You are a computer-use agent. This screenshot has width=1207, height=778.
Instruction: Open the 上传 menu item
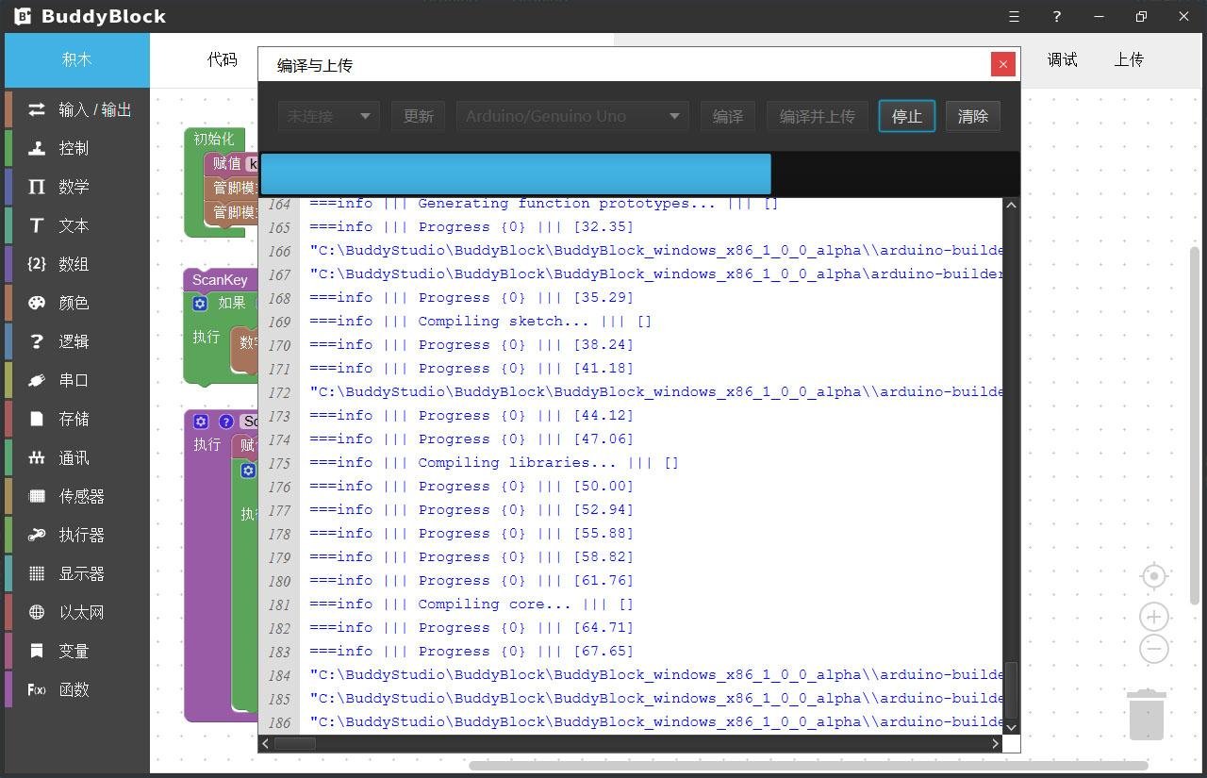click(1129, 59)
